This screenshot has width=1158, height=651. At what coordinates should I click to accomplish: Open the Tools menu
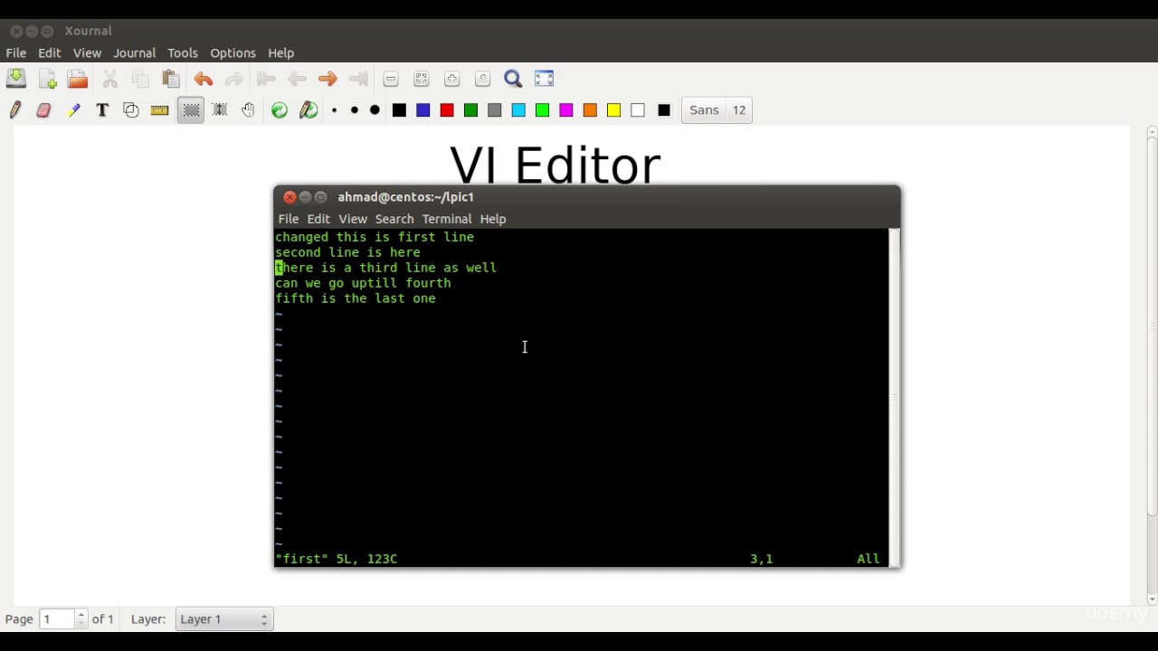point(183,53)
